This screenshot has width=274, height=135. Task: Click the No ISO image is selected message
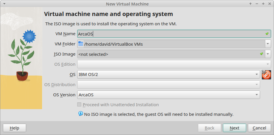pos(159,115)
